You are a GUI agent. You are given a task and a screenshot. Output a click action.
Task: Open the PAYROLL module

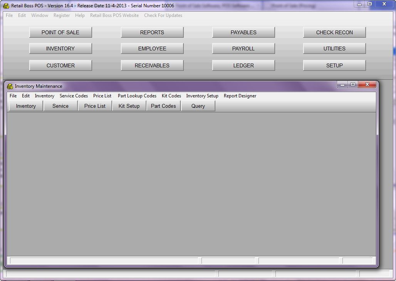coord(243,49)
